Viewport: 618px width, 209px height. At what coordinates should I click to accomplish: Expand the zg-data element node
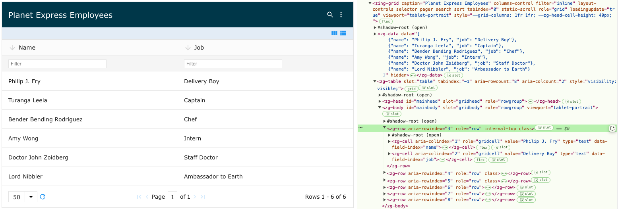pyautogui.click(x=375, y=34)
